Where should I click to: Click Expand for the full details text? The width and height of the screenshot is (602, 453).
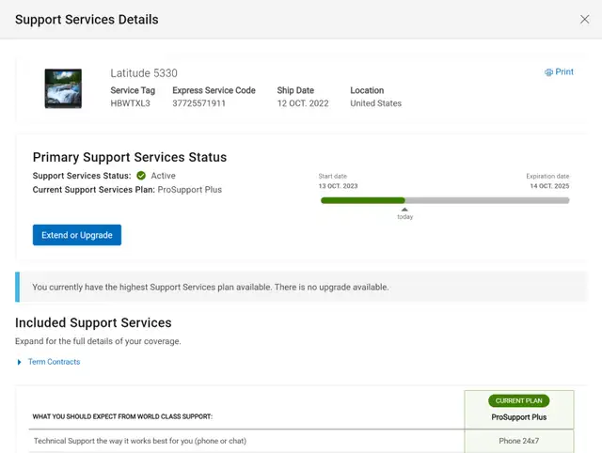98,341
